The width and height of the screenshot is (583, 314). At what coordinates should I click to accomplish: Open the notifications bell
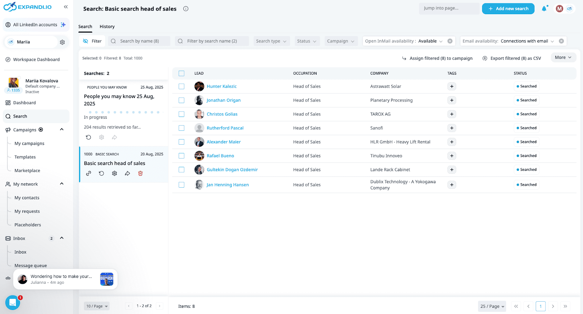pos(544,9)
